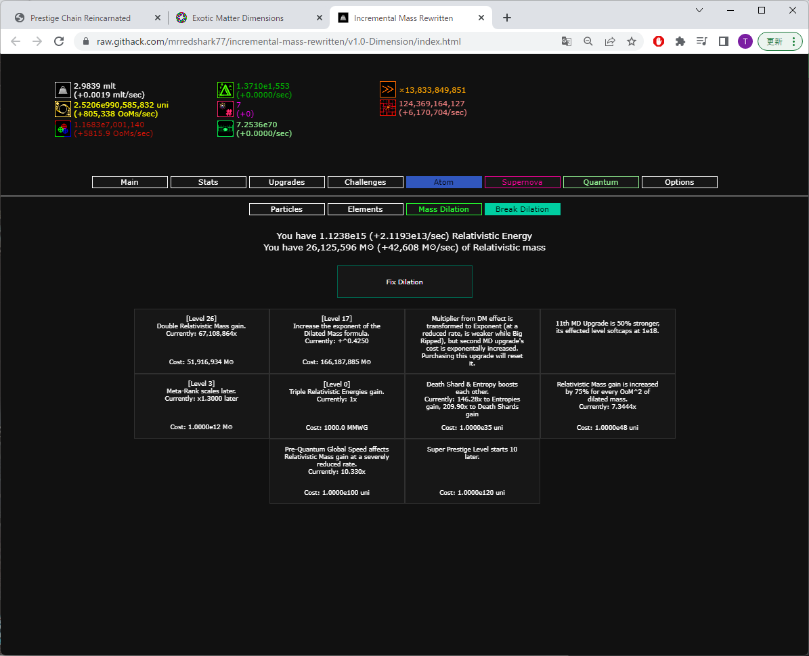Buy DM effect multiplier-to-exponent upgrade
This screenshot has height=656, width=809.
[472, 341]
